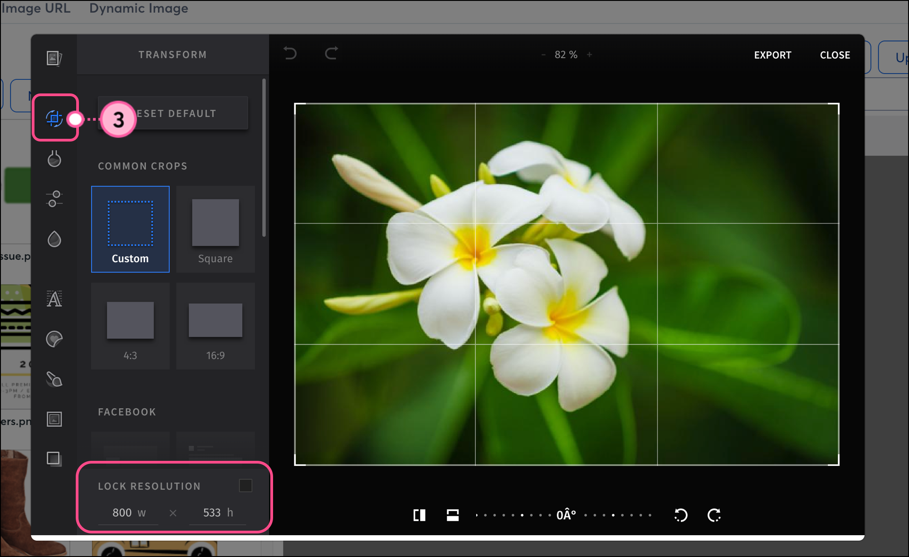
Task: Flip the image vertically
Action: 453,515
